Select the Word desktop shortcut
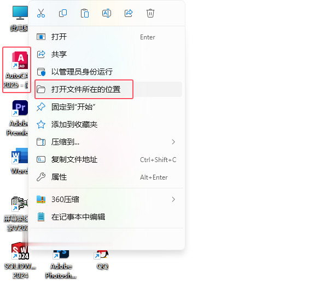Image resolution: width=320 pixels, height=282 pixels. coord(19,161)
